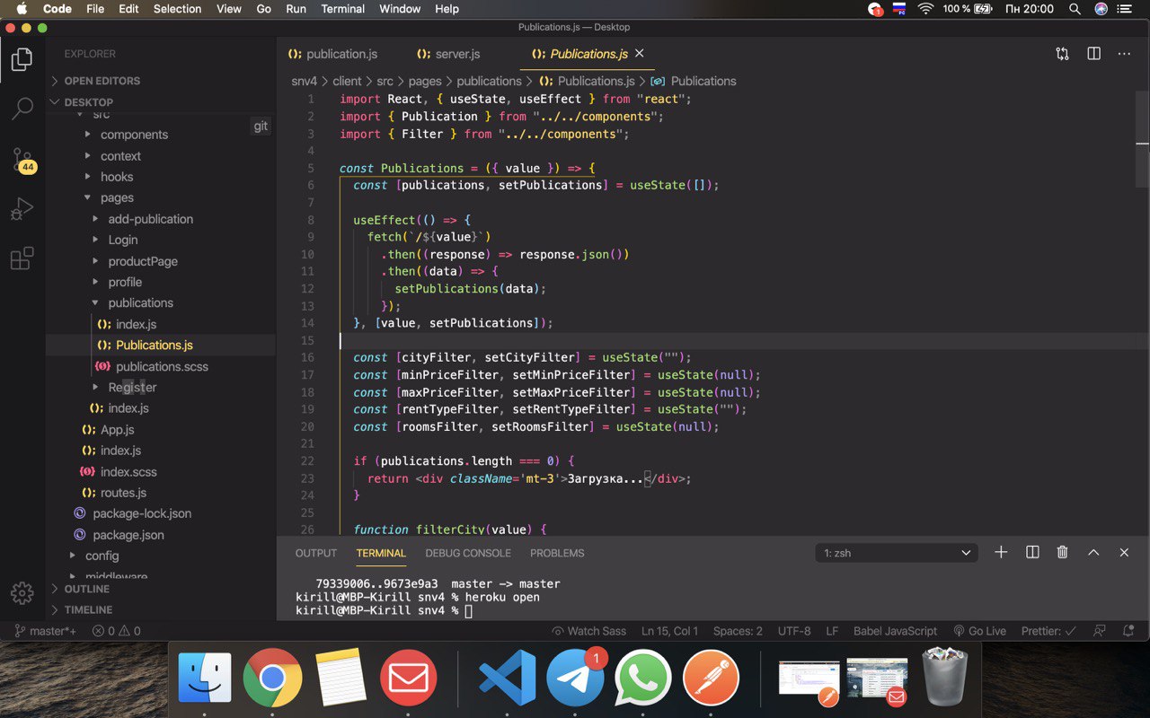Open the Run and Debug view
1150x718 pixels.
tap(22, 209)
